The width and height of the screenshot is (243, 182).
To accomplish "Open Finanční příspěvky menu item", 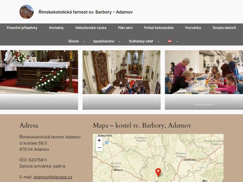I will 22,28.
